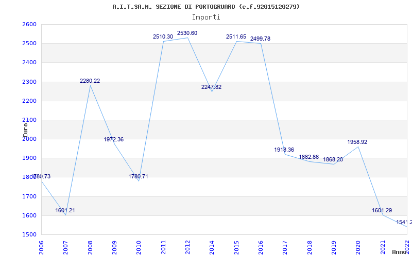Click the 2600 y-axis value
This screenshot has height=257, width=412.
[x=29, y=24]
